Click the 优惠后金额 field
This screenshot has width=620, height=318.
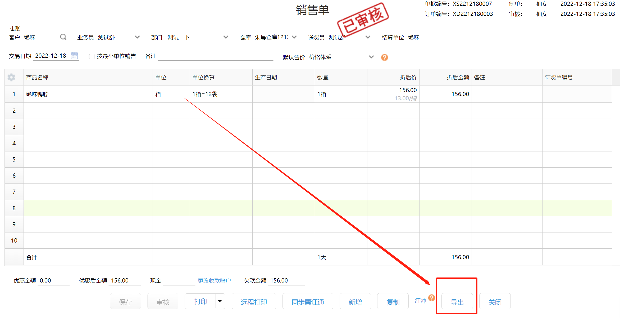pos(125,280)
